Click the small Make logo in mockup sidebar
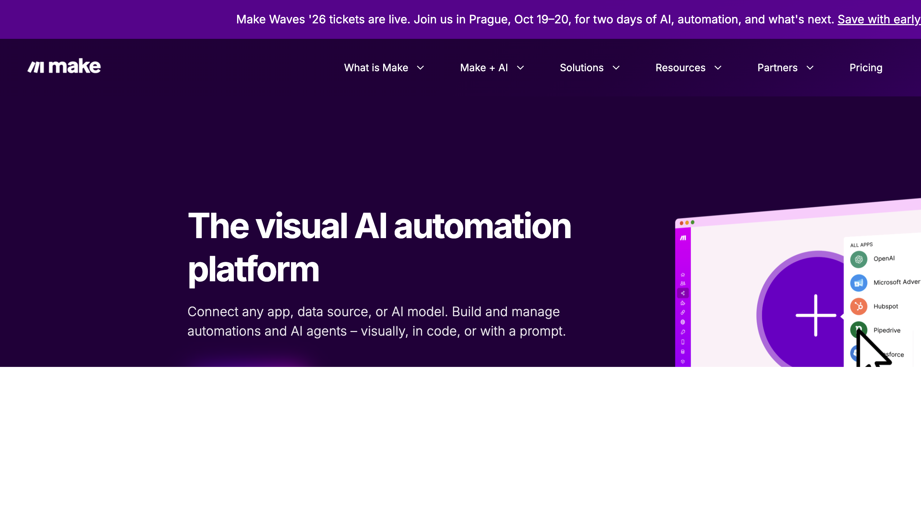921x518 pixels. click(x=683, y=238)
